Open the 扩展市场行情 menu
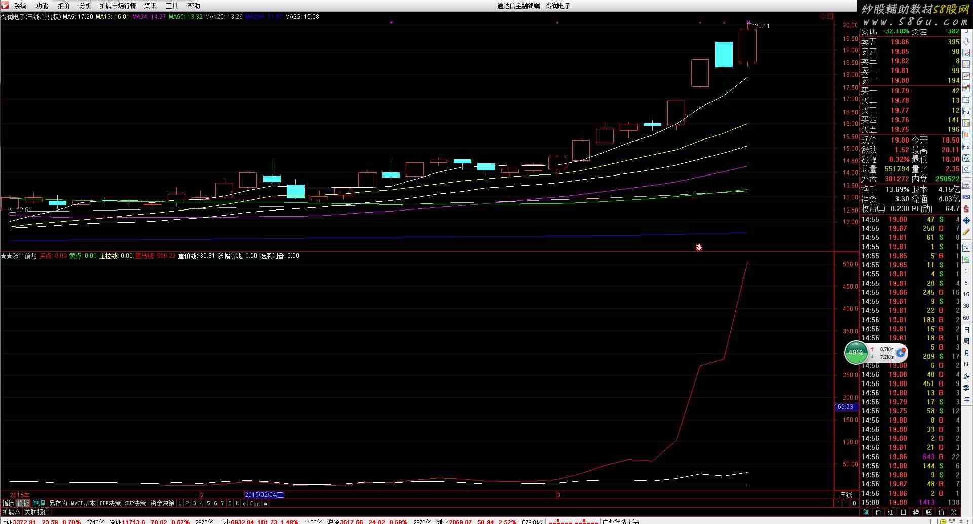The height and width of the screenshot is (524, 973). [x=118, y=6]
